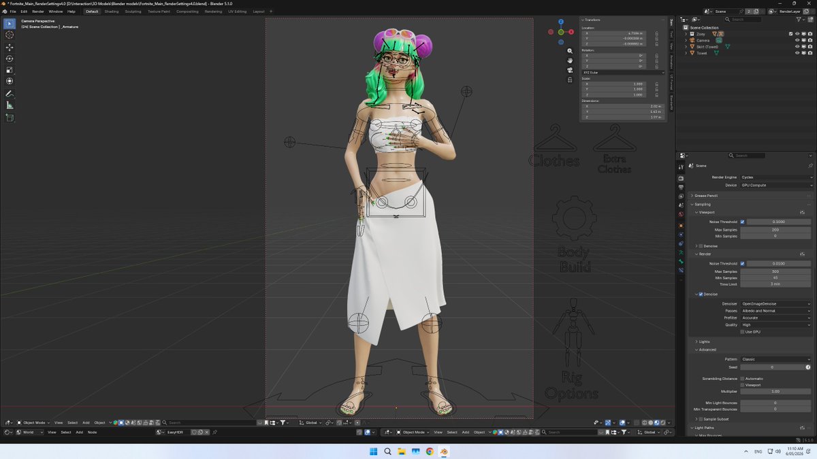Open the Render Engine Cycles dropdown
Image resolution: width=817 pixels, height=459 pixels.
[776, 177]
